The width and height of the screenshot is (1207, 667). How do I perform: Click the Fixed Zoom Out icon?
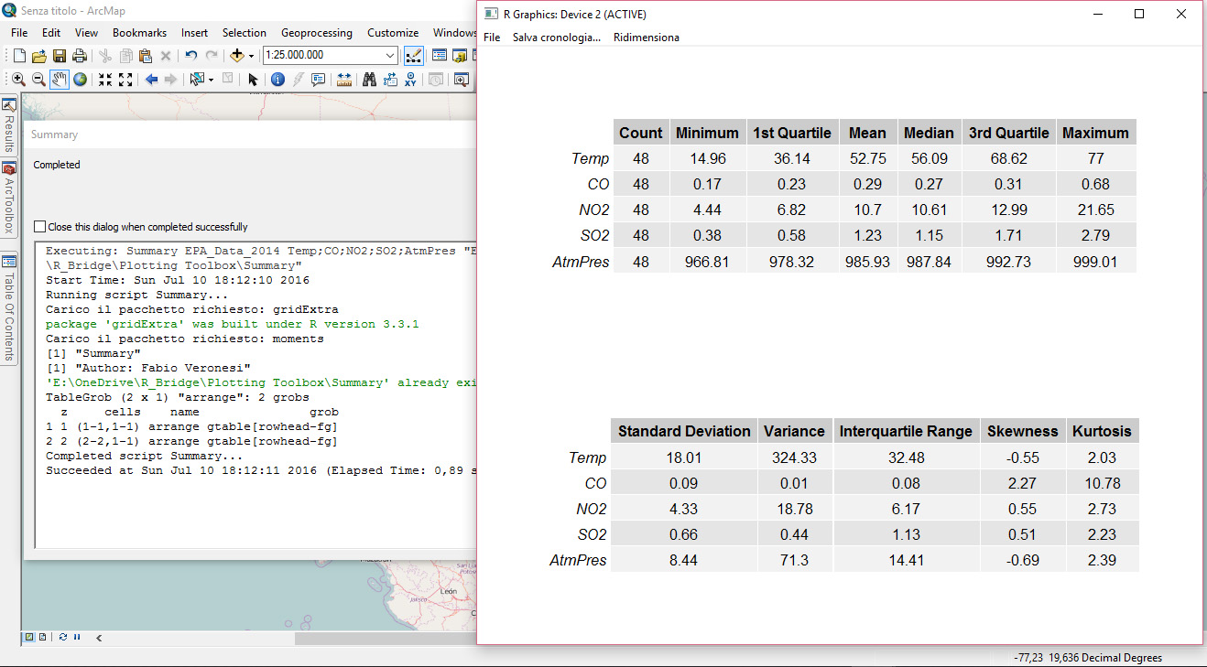pyautogui.click(x=125, y=80)
